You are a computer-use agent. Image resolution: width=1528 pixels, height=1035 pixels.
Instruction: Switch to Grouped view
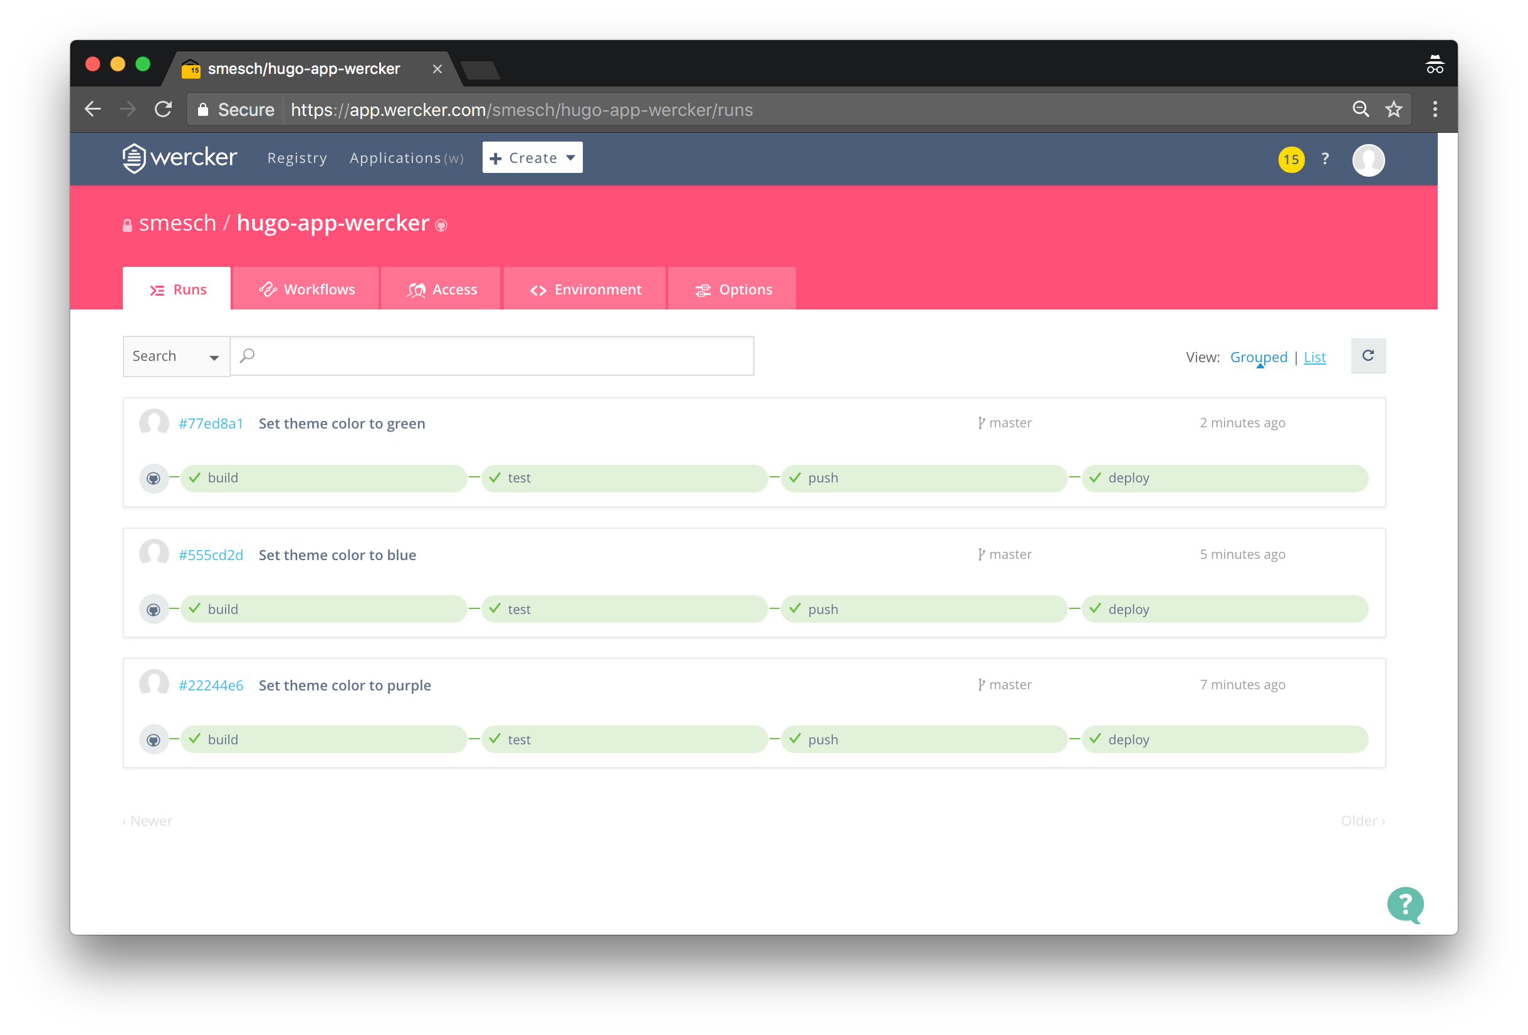pyautogui.click(x=1257, y=356)
